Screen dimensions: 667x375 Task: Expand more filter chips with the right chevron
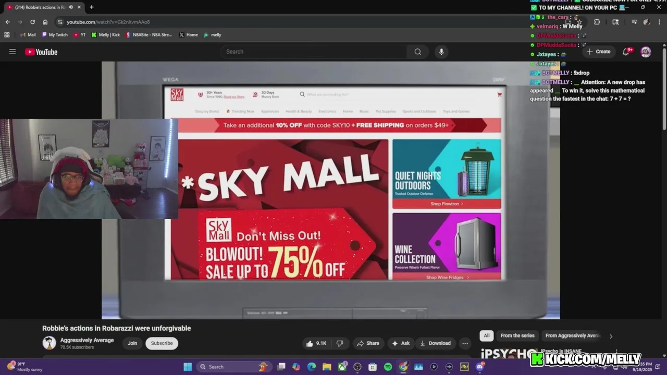click(611, 336)
